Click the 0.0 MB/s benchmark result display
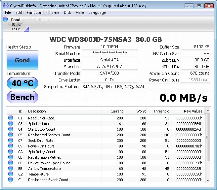The height and width of the screenshot is (190, 217). (125, 97)
